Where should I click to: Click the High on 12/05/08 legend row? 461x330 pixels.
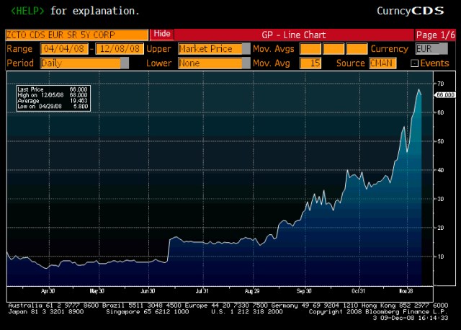click(53, 95)
